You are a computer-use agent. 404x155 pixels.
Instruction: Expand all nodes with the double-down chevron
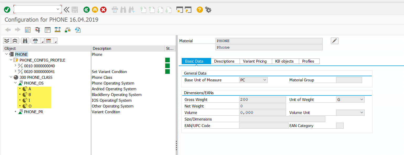point(6,41)
